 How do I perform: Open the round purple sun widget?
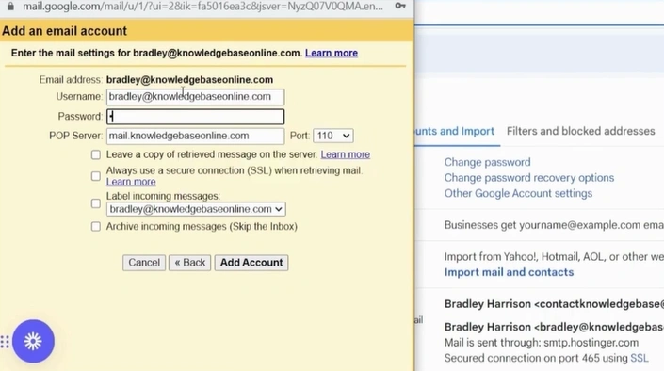[33, 341]
